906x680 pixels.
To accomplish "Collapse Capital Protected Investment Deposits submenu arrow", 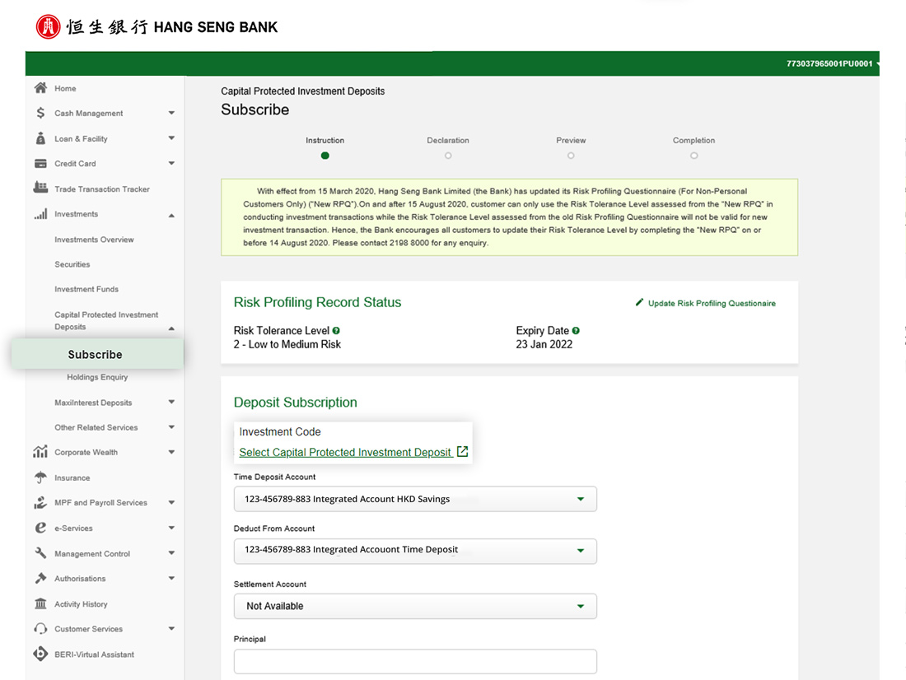I will click(171, 328).
